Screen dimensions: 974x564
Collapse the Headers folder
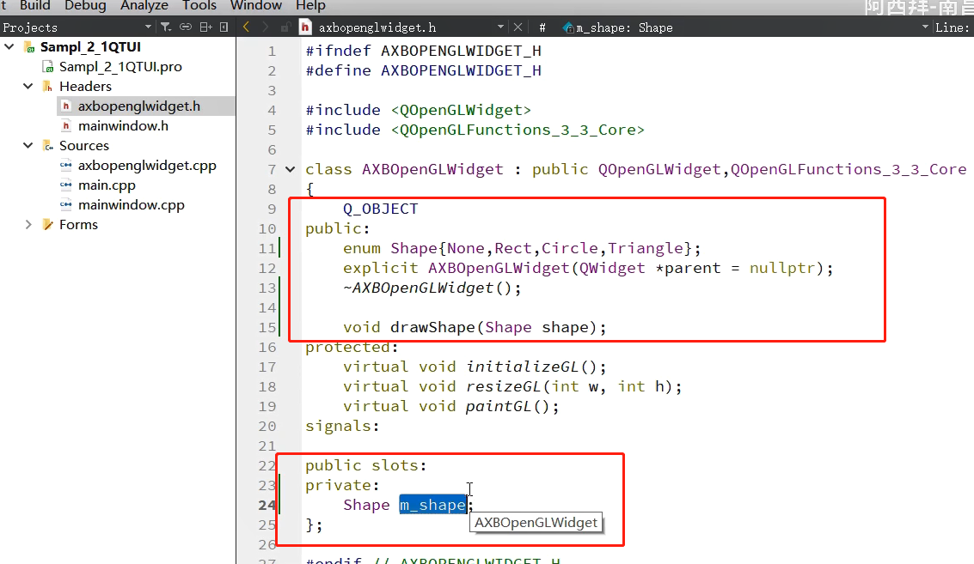pyautogui.click(x=28, y=86)
